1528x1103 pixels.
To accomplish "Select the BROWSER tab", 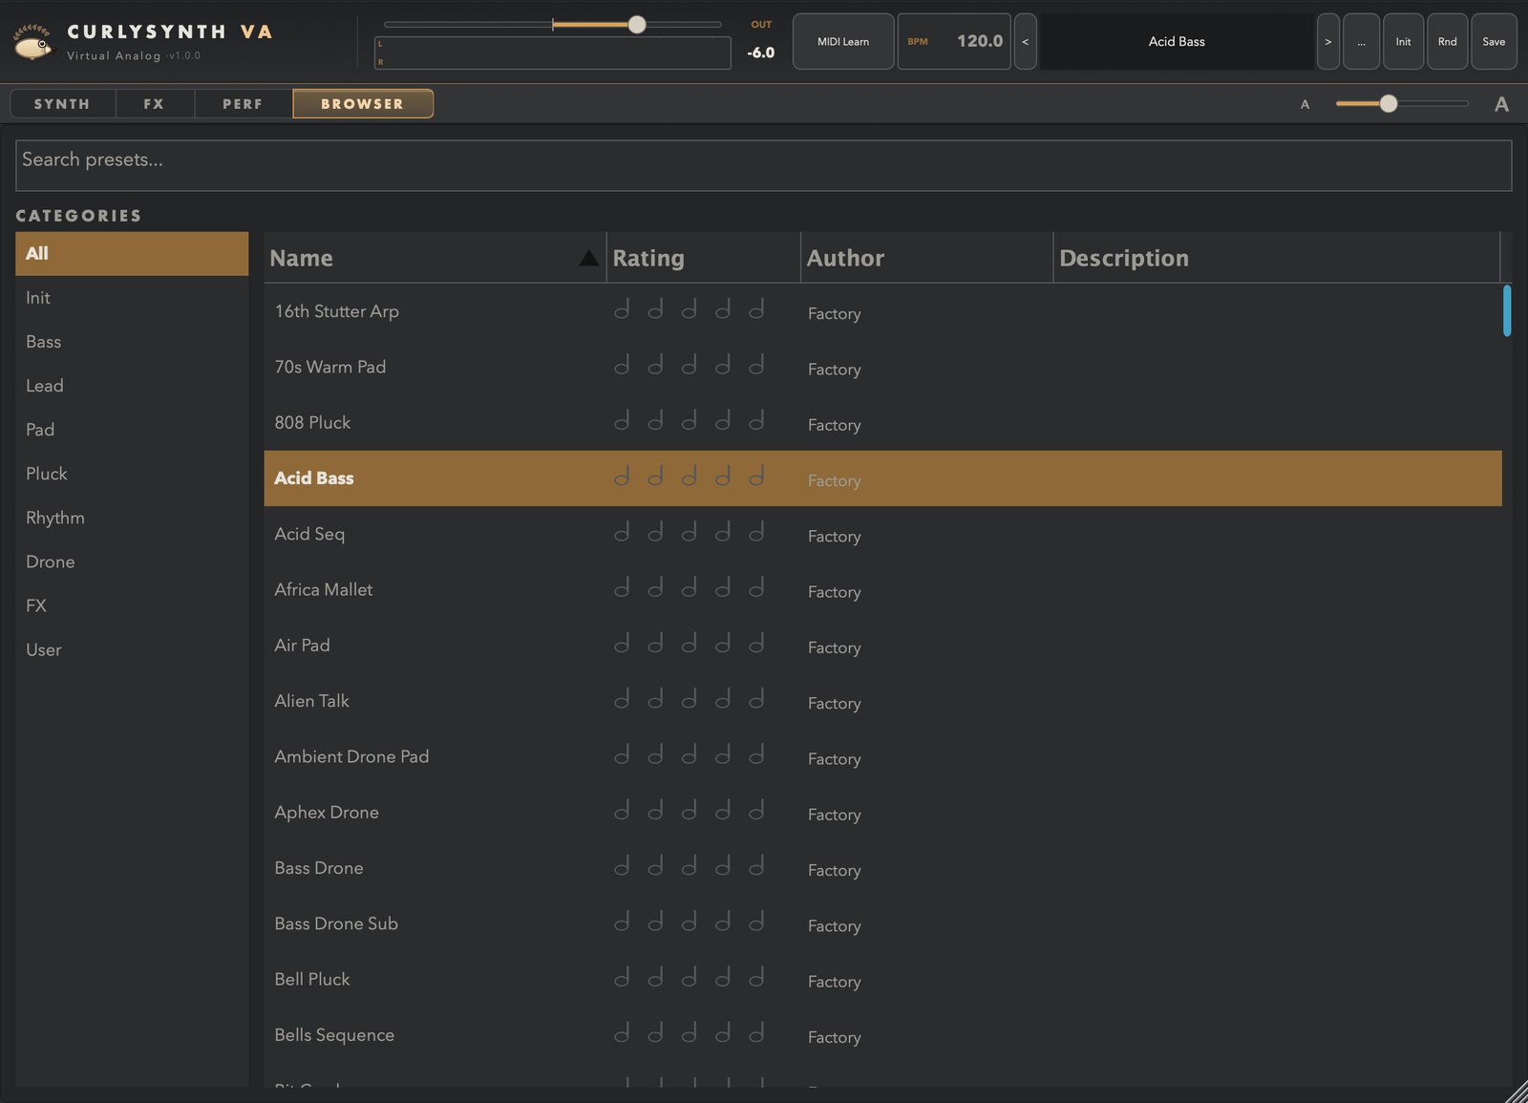I will tap(363, 103).
